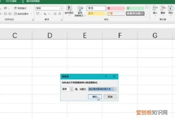Apply comma style separator
This screenshot has width=175, height=118.
click(49, 14)
